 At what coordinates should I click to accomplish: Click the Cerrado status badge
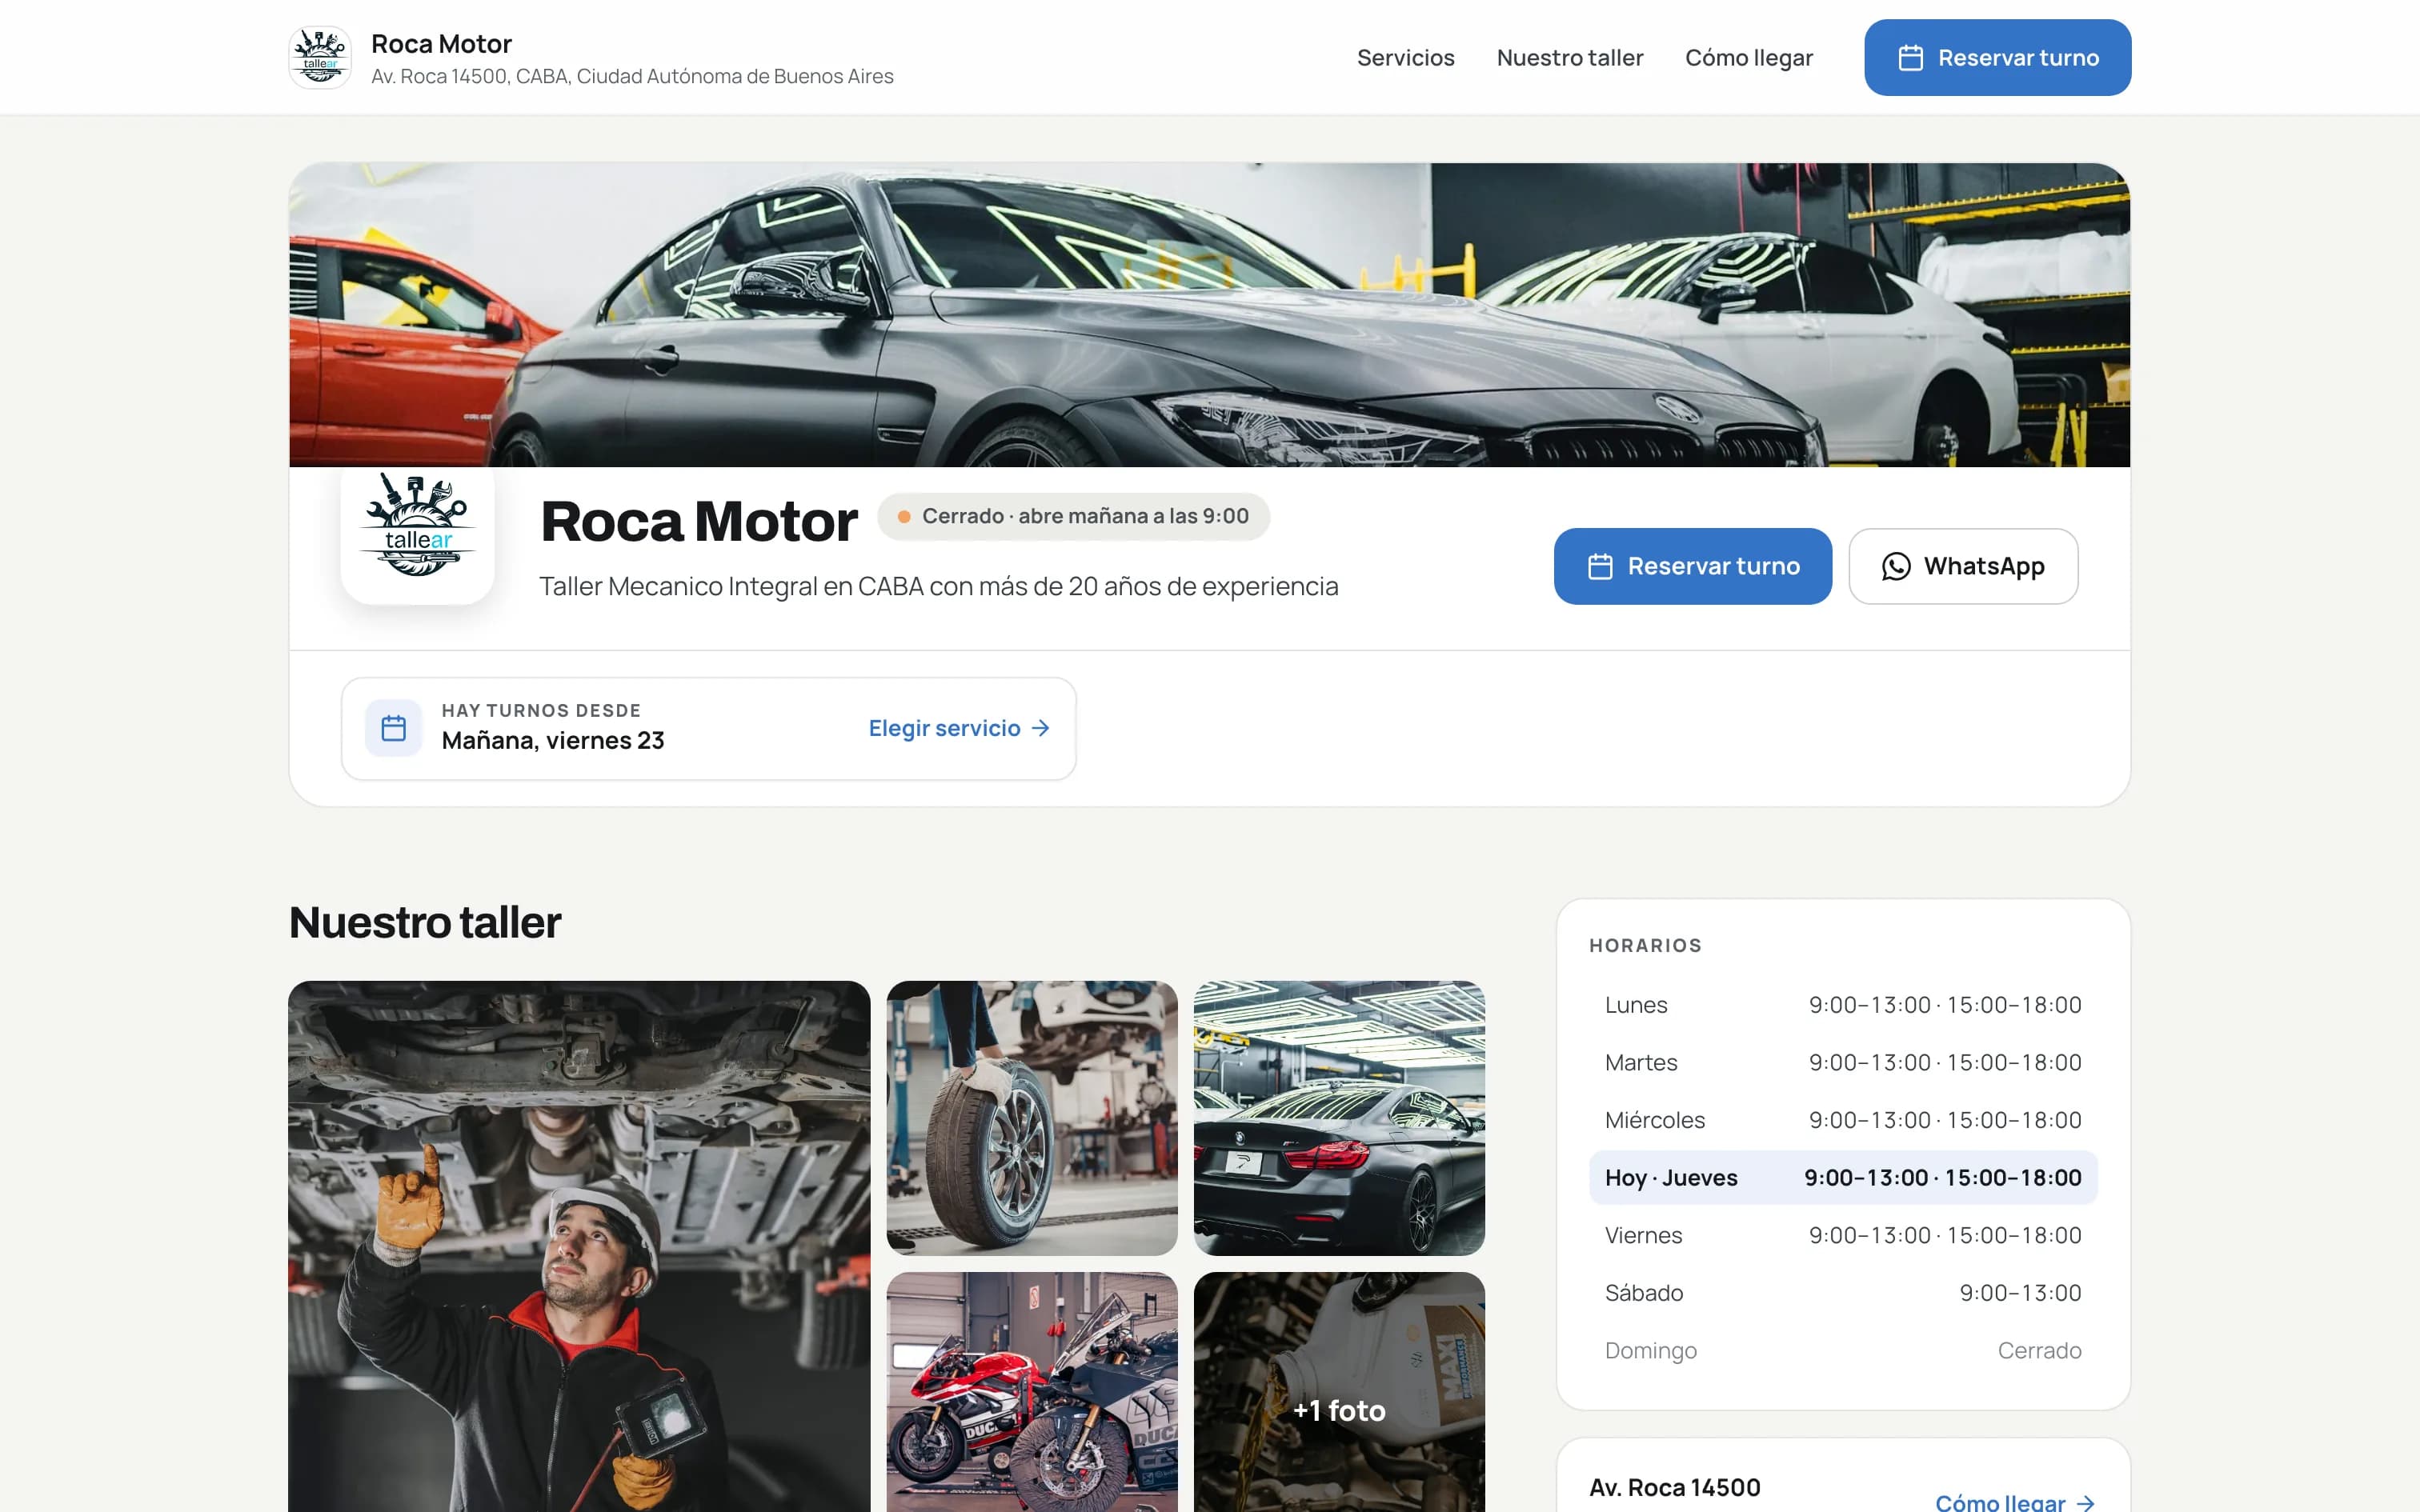click(1073, 517)
